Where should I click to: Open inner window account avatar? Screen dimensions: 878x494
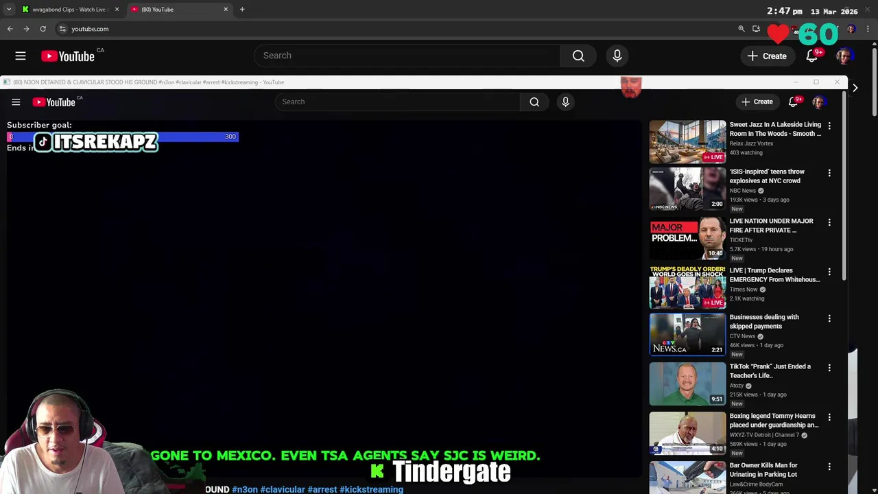pyautogui.click(x=818, y=102)
